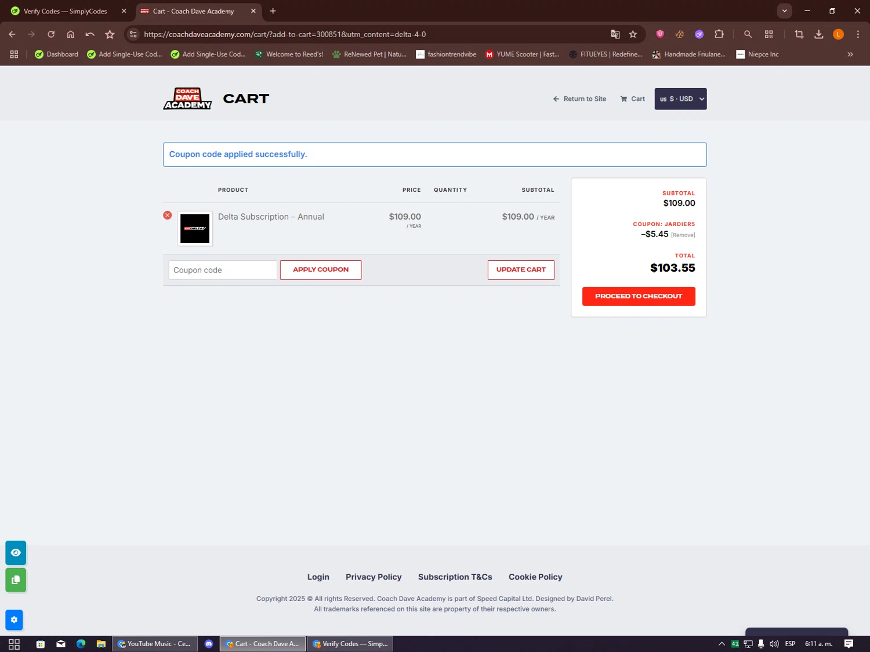This screenshot has height=652, width=870.
Task: Open the bookmarks apps grid icon
Action: (14, 54)
